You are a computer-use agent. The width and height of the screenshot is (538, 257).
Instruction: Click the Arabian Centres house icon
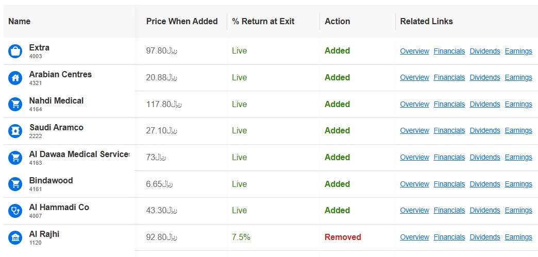click(x=15, y=78)
